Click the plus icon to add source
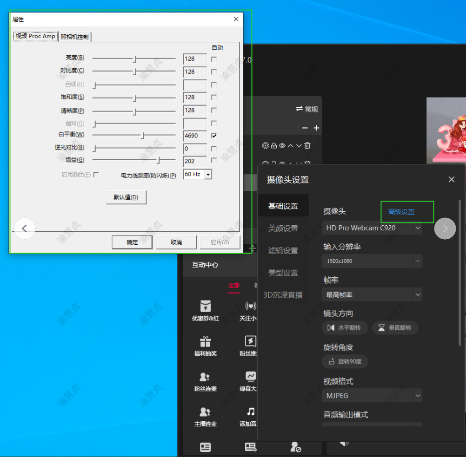Viewport: 466px width, 457px height. point(317,128)
